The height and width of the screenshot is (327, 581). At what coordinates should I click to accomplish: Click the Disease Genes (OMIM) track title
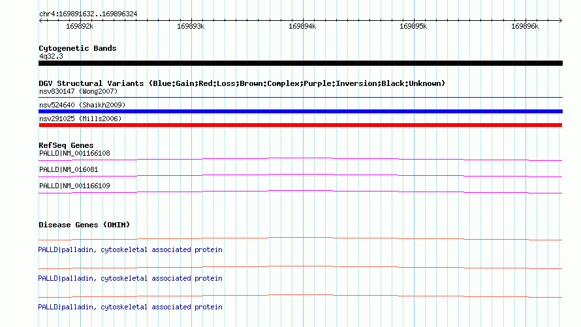(84, 225)
